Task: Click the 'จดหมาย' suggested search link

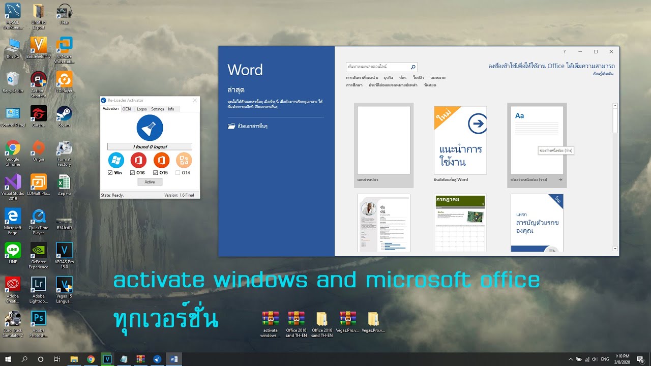Action: [438, 78]
